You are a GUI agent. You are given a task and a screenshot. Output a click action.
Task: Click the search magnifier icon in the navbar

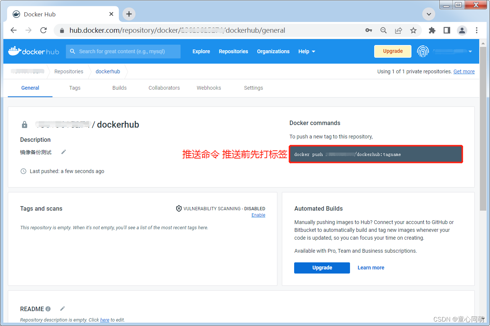coord(73,51)
